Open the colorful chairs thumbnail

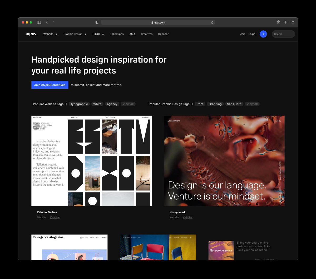[158, 247]
